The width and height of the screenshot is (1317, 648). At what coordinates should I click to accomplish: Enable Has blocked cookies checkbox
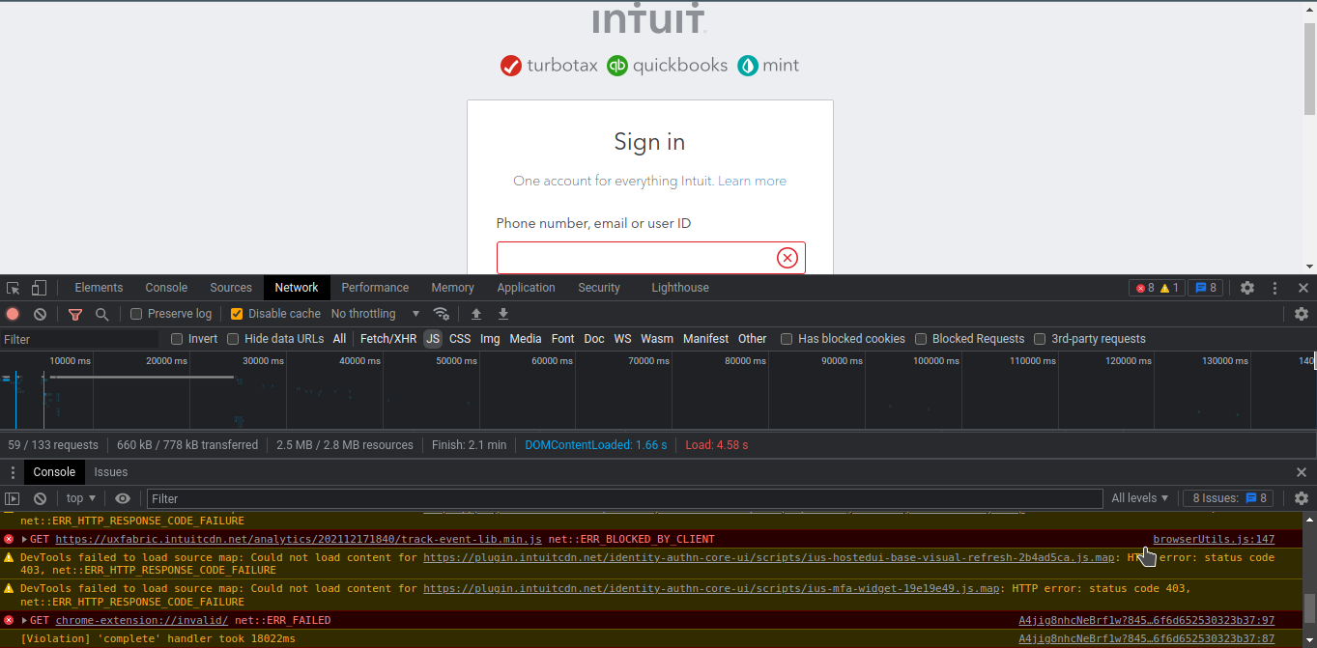[x=787, y=339]
